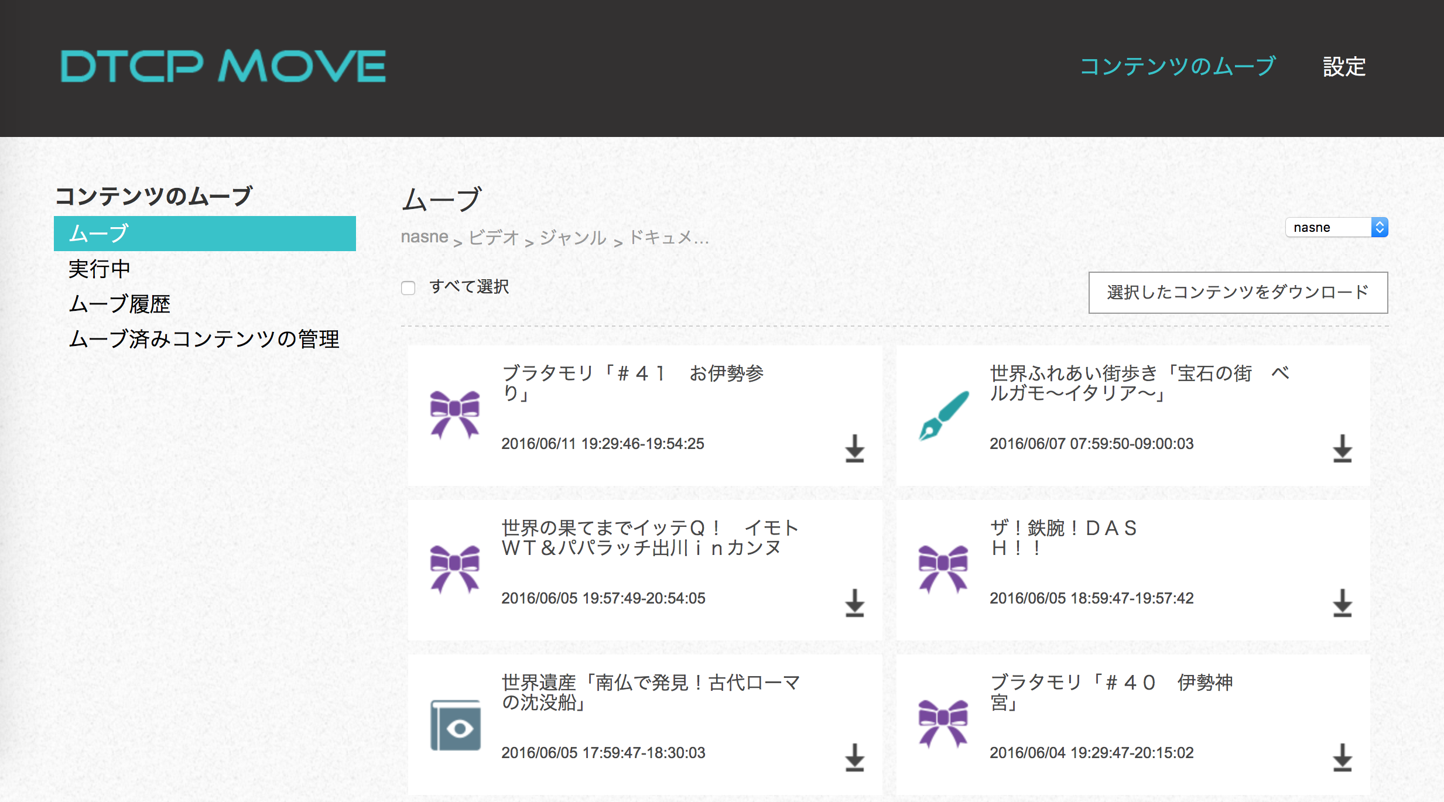Click the title 世界ふれあい街歩き「宝石の街 ベルガモ〜イタリア〜」
Screen dimensions: 1444x802
click(1140, 383)
